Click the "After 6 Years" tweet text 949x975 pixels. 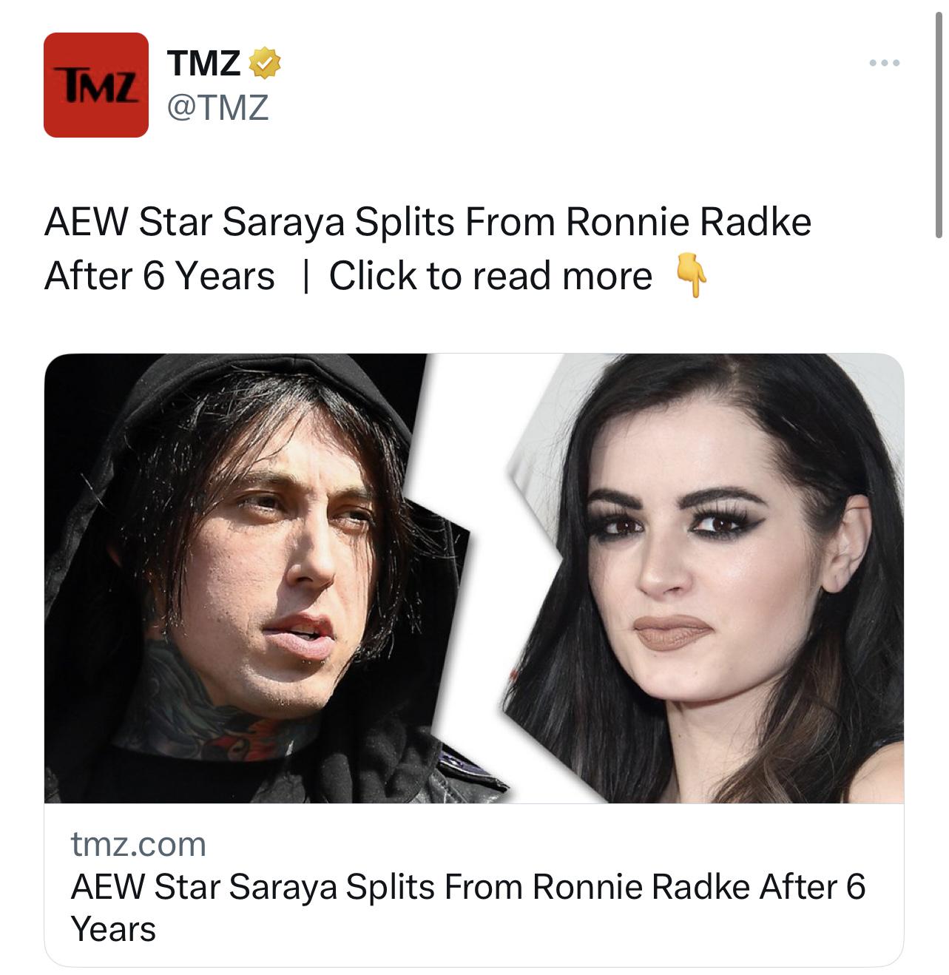160,276
